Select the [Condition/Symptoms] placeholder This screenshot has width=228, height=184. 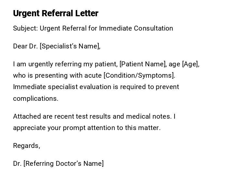tap(139, 75)
